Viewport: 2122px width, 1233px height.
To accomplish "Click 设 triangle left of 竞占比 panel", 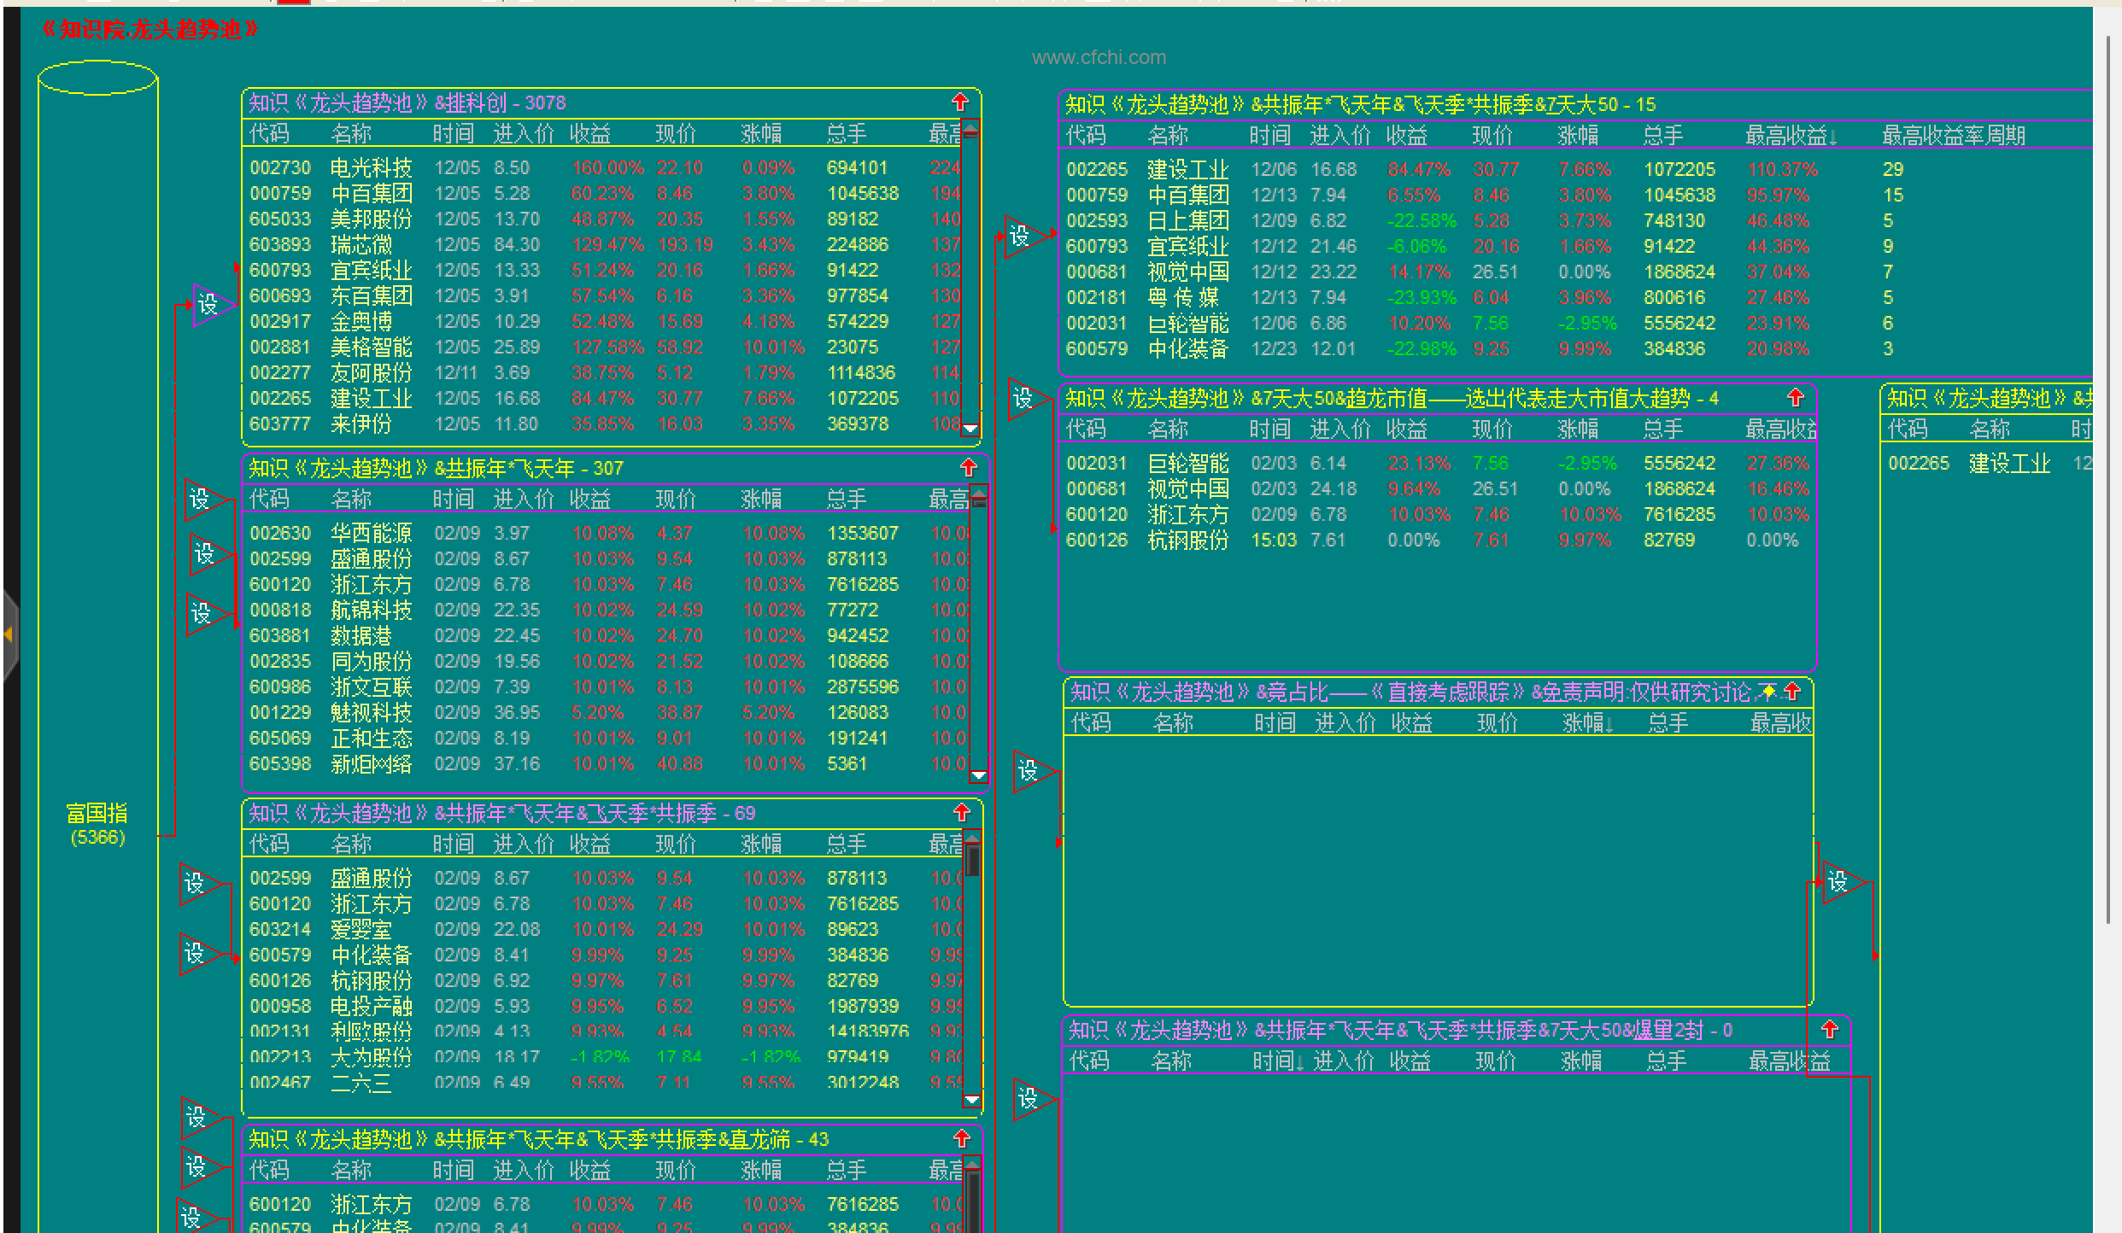I will pyautogui.click(x=1029, y=771).
